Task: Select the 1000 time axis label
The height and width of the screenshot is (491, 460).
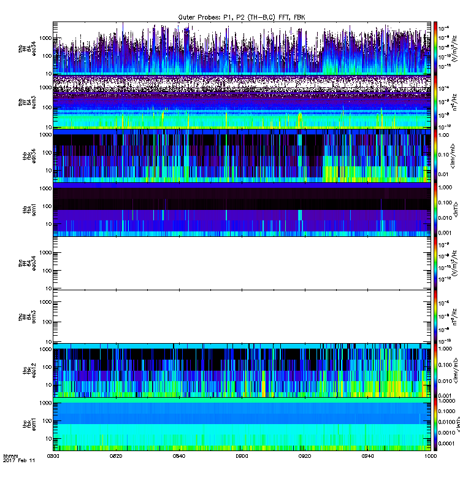Action: pos(431,456)
